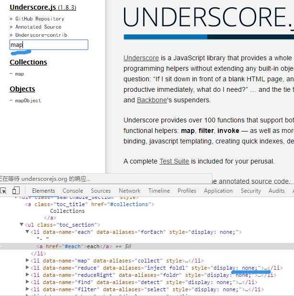Viewport: 294px width, 296px height.
Task: Open the Application tab
Action: pos(218,191)
